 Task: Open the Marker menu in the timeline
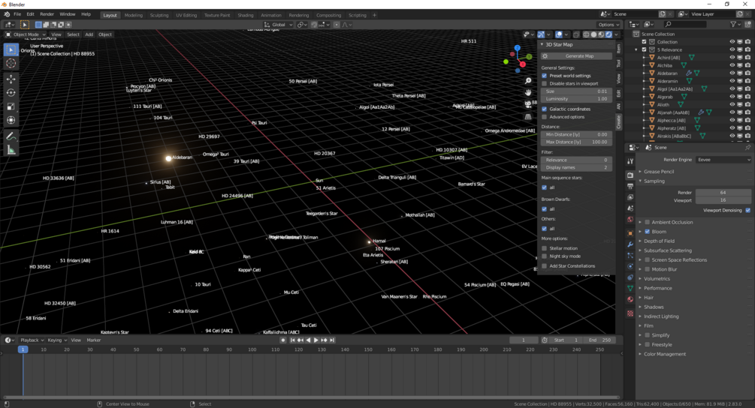pyautogui.click(x=93, y=340)
